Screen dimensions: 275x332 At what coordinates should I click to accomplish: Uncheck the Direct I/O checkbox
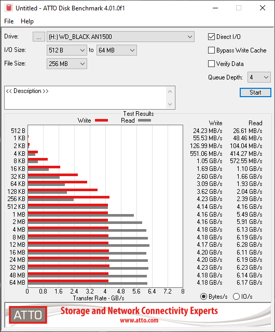tap(211, 37)
